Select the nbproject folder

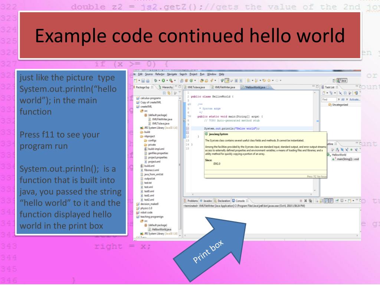[148, 136]
